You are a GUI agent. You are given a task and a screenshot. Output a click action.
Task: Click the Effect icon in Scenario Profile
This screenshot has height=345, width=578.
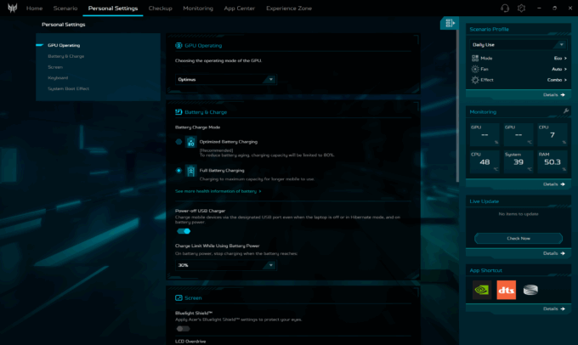[475, 80]
